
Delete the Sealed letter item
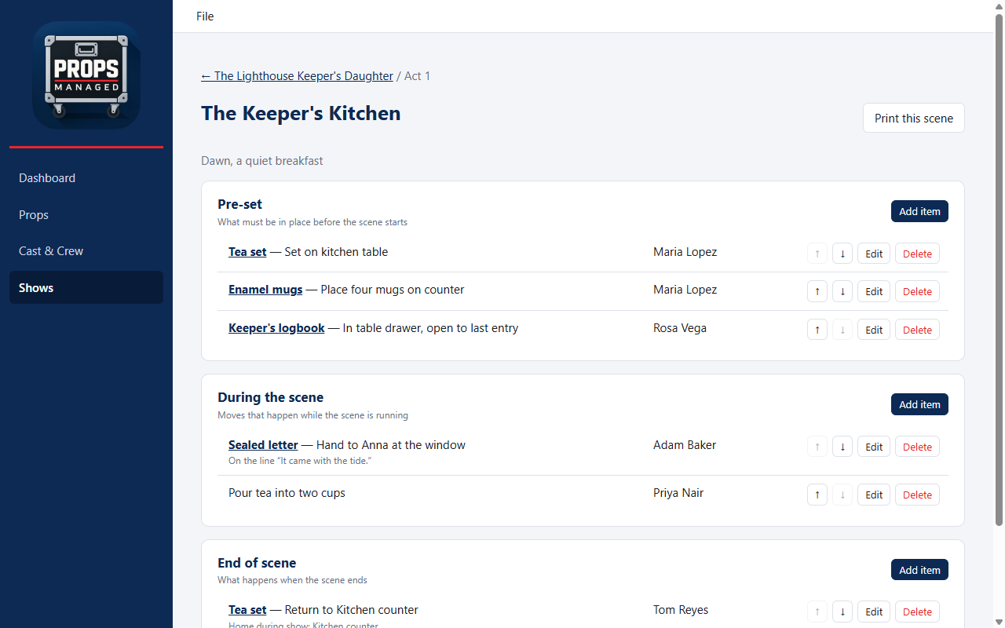pyautogui.click(x=917, y=447)
